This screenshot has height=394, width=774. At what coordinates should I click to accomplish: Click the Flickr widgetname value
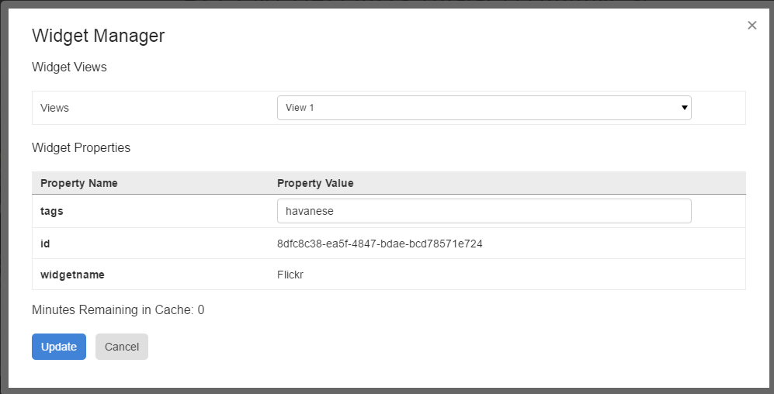pos(291,275)
